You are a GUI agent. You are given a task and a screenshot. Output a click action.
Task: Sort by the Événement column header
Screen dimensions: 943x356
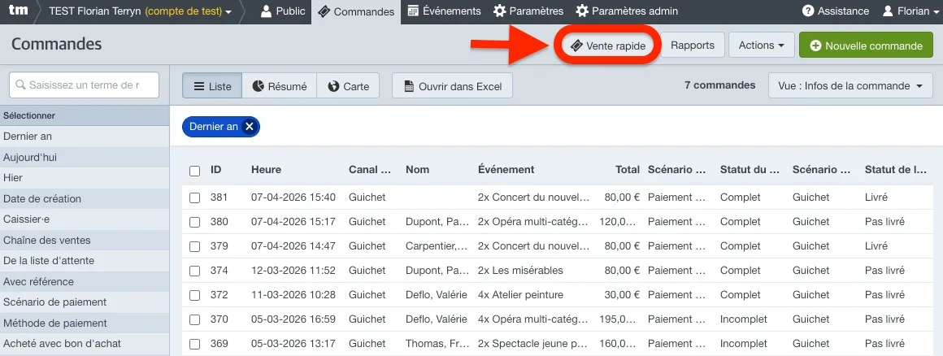coord(506,170)
